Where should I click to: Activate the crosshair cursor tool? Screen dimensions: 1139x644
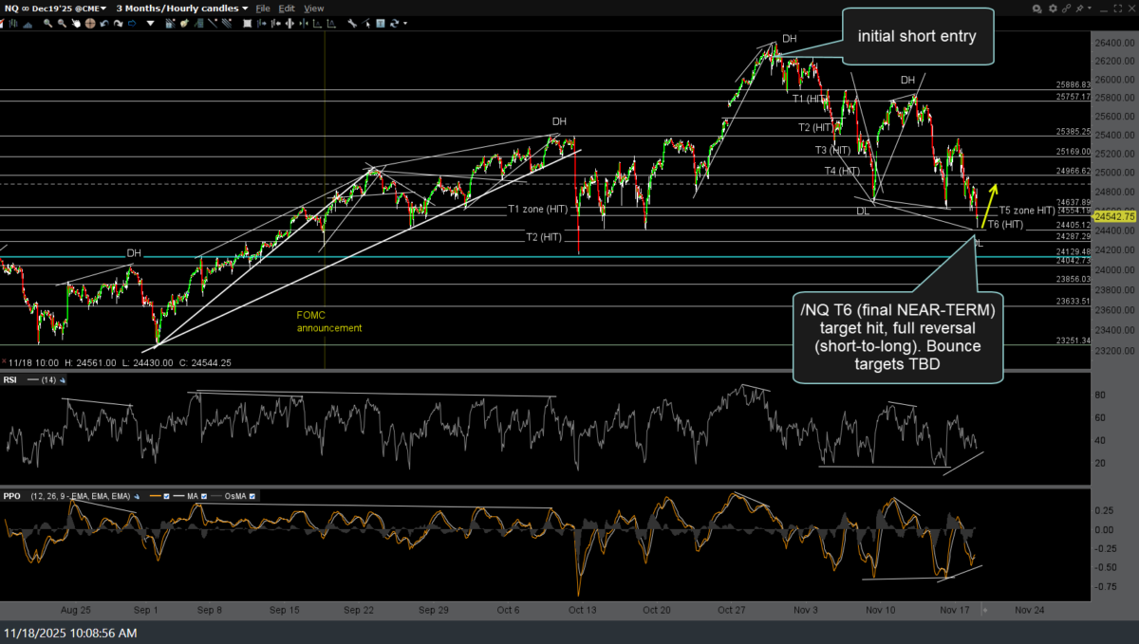90,24
